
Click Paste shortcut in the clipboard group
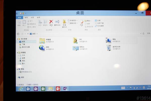pos(31,27)
